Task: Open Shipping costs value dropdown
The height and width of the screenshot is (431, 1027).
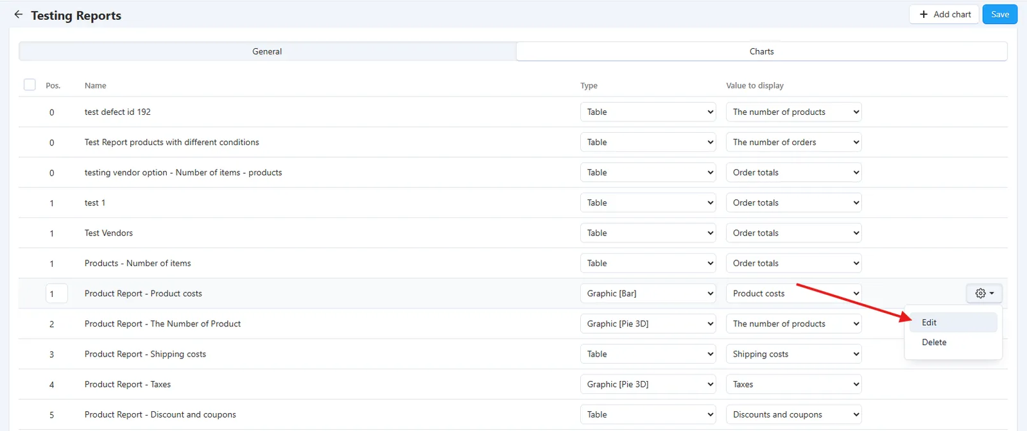Action: [x=794, y=354]
